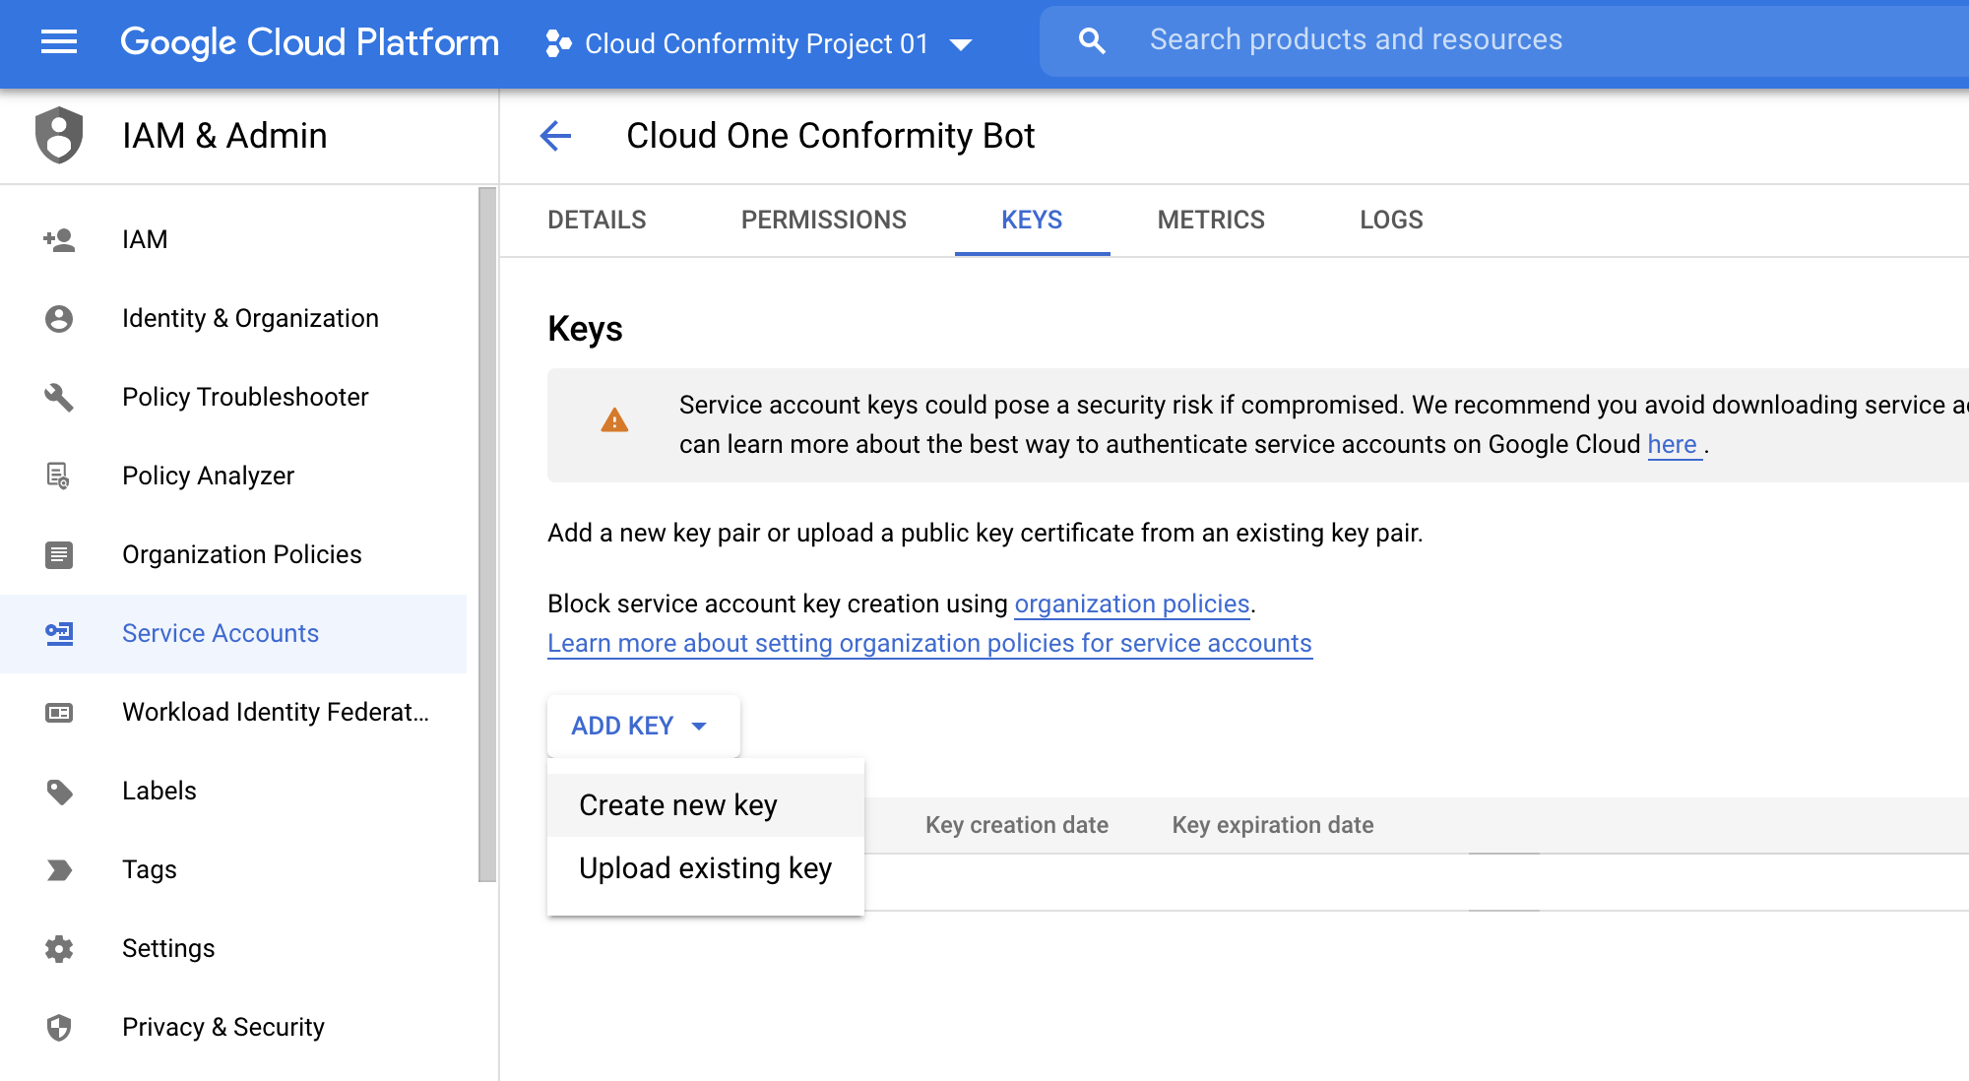
Task: Click the back arrow icon
Action: tap(555, 136)
